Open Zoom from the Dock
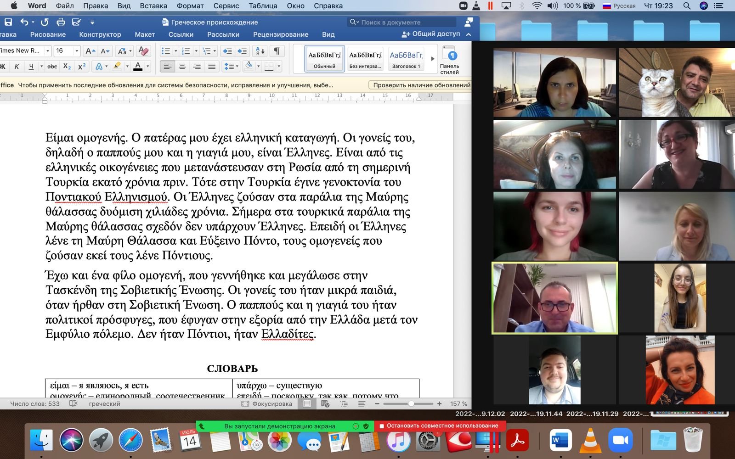Screen dimensions: 735x459 tap(620, 441)
